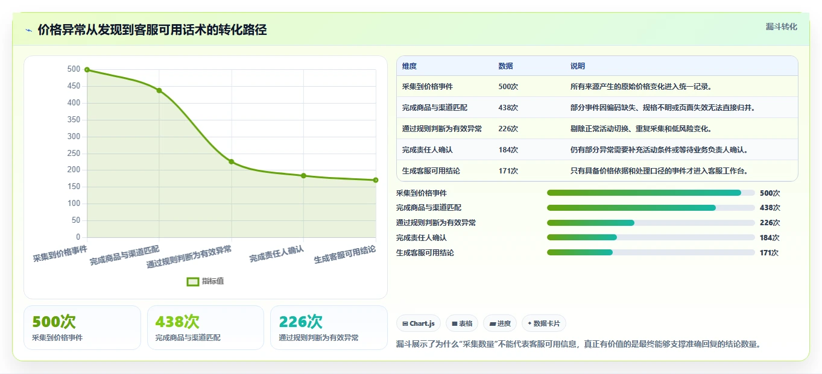Click the 采集到价格事件 progress bar
822x374 pixels.
tap(651, 193)
